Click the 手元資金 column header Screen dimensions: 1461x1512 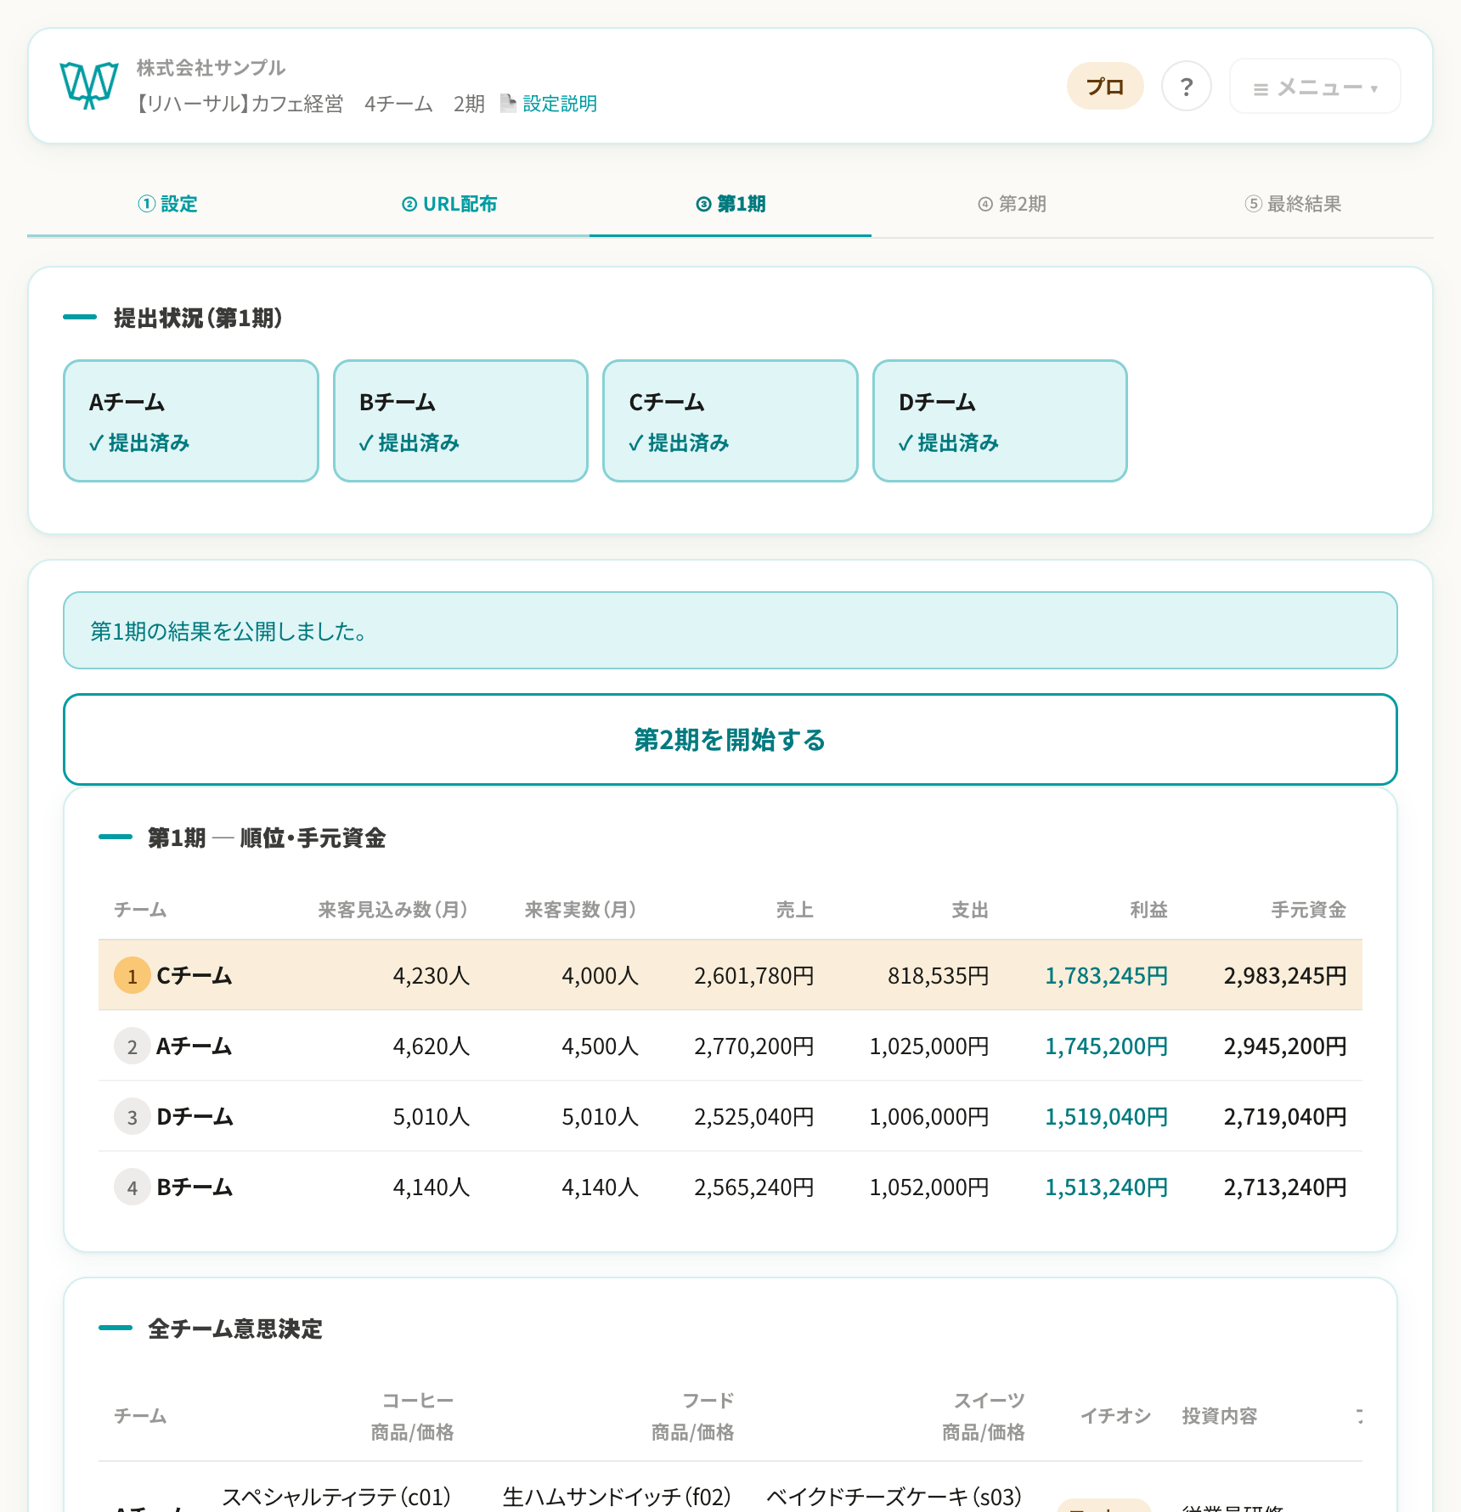pos(1309,910)
